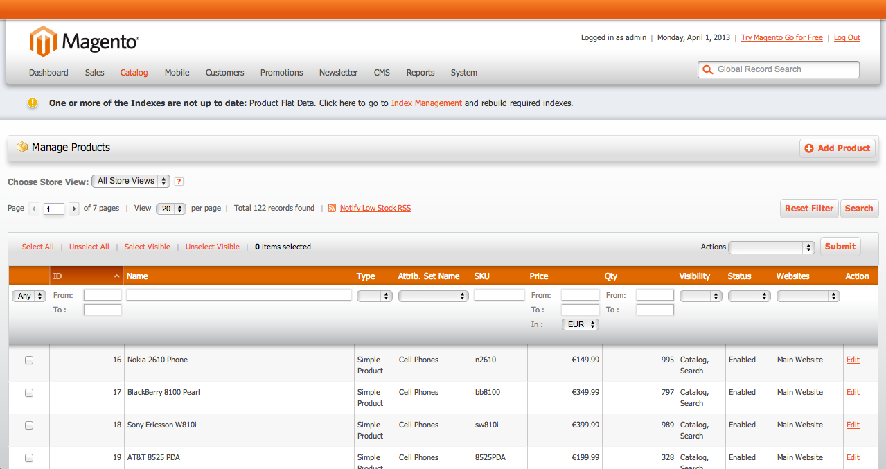Follow the Index Management link

[x=426, y=103]
